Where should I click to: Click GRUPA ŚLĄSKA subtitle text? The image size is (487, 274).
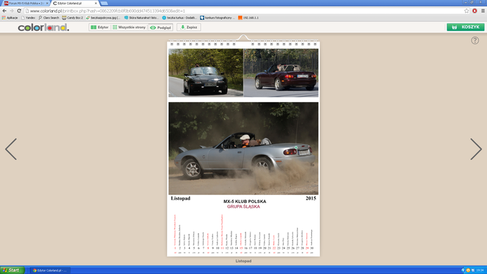coord(243,206)
